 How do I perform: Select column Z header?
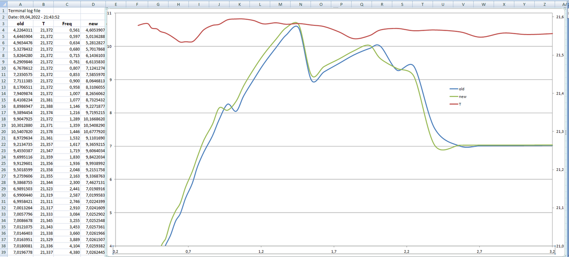pos(545,4)
